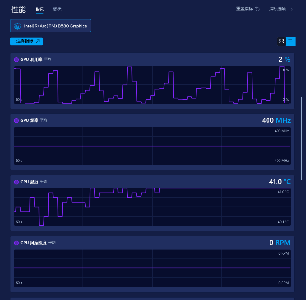Switch to grid view layout
Image resolution: width=306 pixels, height=300 pixels.
[x=281, y=41]
